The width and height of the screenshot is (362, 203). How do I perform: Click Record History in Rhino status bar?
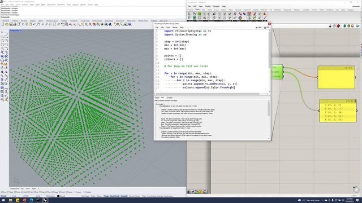tap(135, 196)
